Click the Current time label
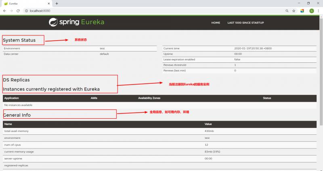Viewport: 323px width, 171px height. click(171, 48)
